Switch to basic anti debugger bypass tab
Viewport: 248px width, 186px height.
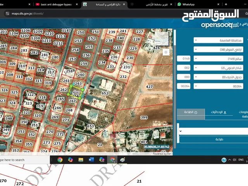[x=56, y=4]
